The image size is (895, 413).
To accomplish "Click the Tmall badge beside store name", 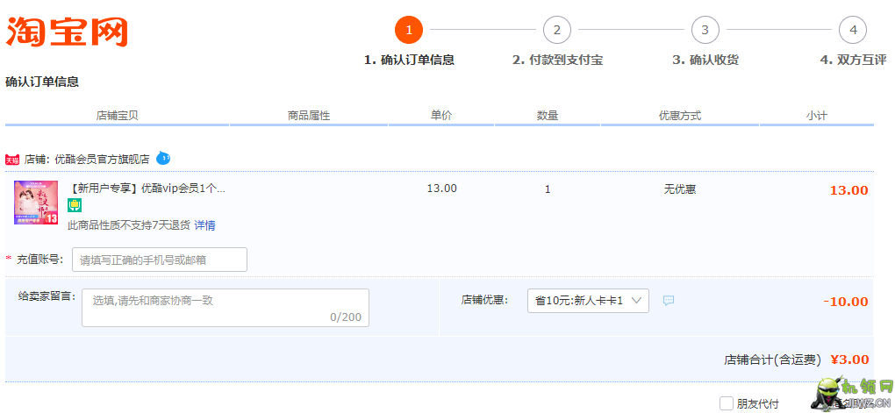I will tap(12, 160).
